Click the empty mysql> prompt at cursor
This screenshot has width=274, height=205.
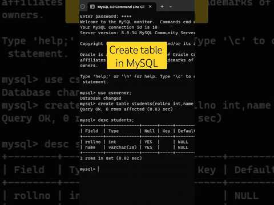point(90,169)
